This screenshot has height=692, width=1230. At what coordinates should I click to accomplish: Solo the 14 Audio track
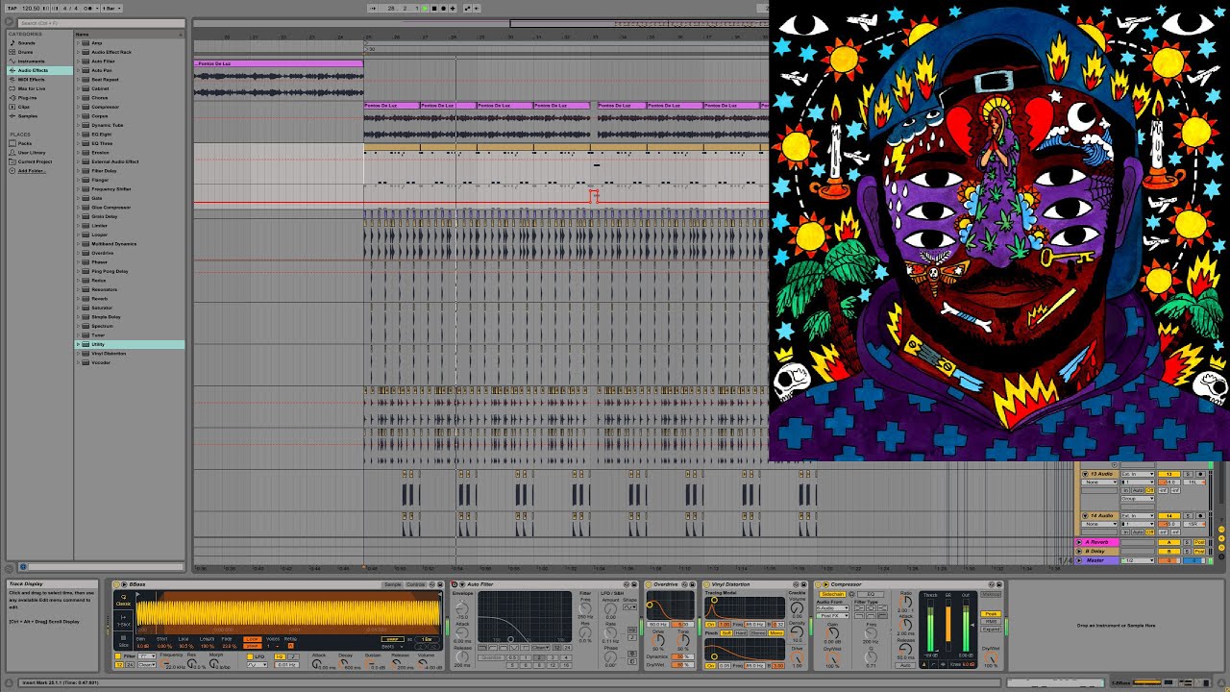[1188, 516]
